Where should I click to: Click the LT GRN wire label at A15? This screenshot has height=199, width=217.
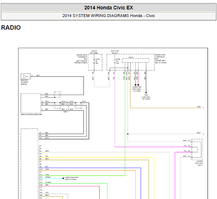[x=48, y=182]
